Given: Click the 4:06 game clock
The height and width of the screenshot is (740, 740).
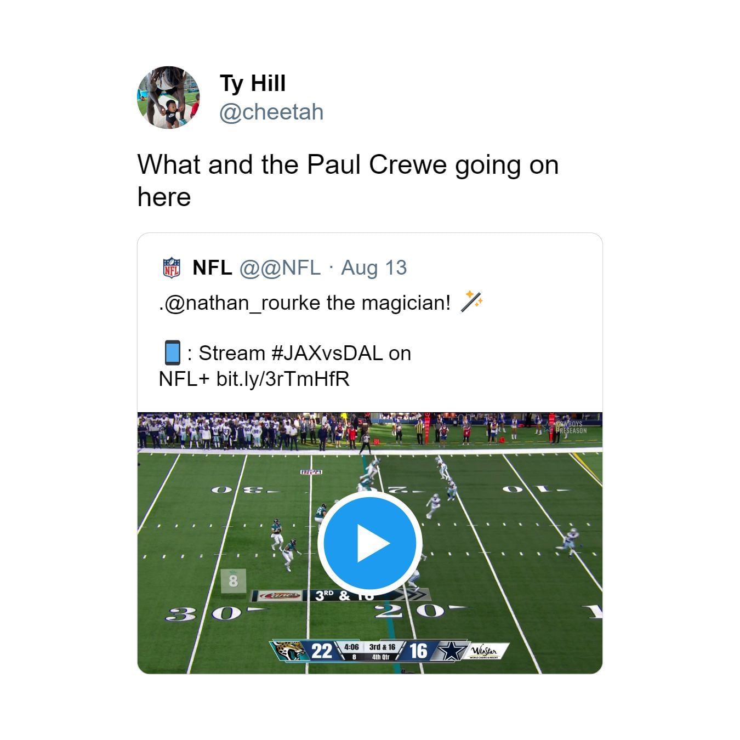Looking at the screenshot, I should pos(351,647).
